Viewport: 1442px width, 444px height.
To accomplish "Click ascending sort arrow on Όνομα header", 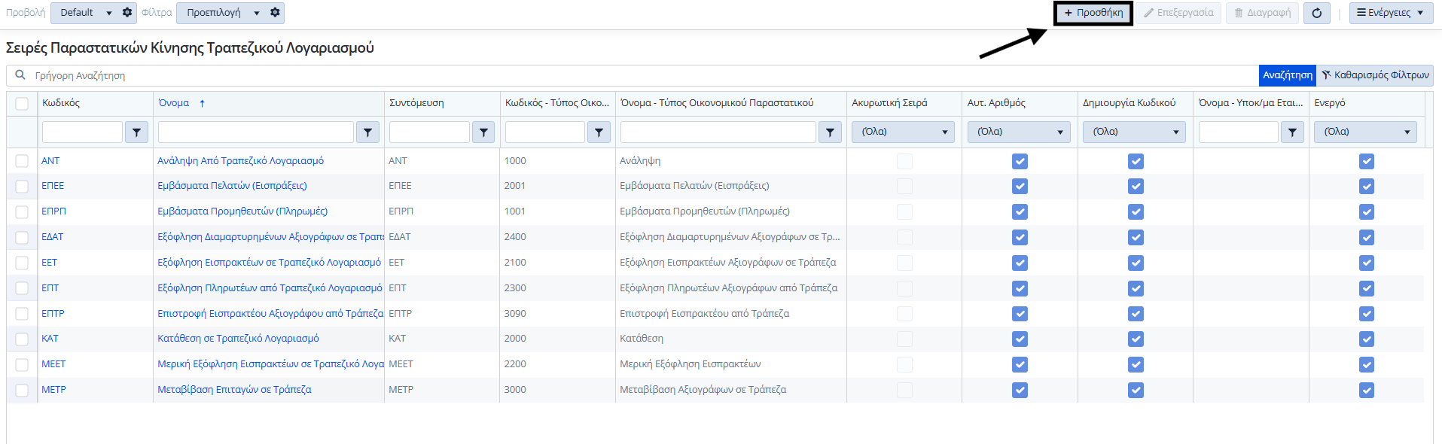I will pos(202,103).
